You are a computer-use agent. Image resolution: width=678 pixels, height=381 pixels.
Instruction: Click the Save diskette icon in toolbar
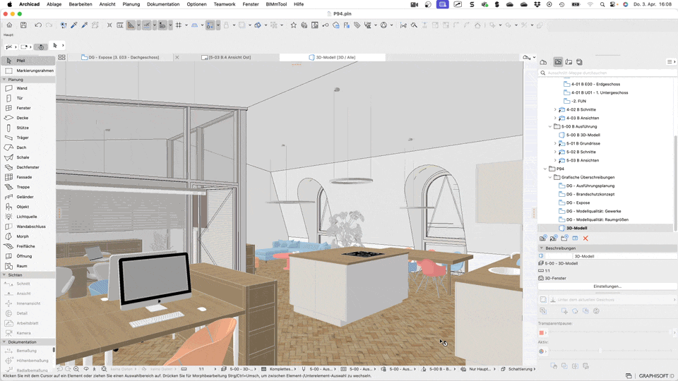23,25
